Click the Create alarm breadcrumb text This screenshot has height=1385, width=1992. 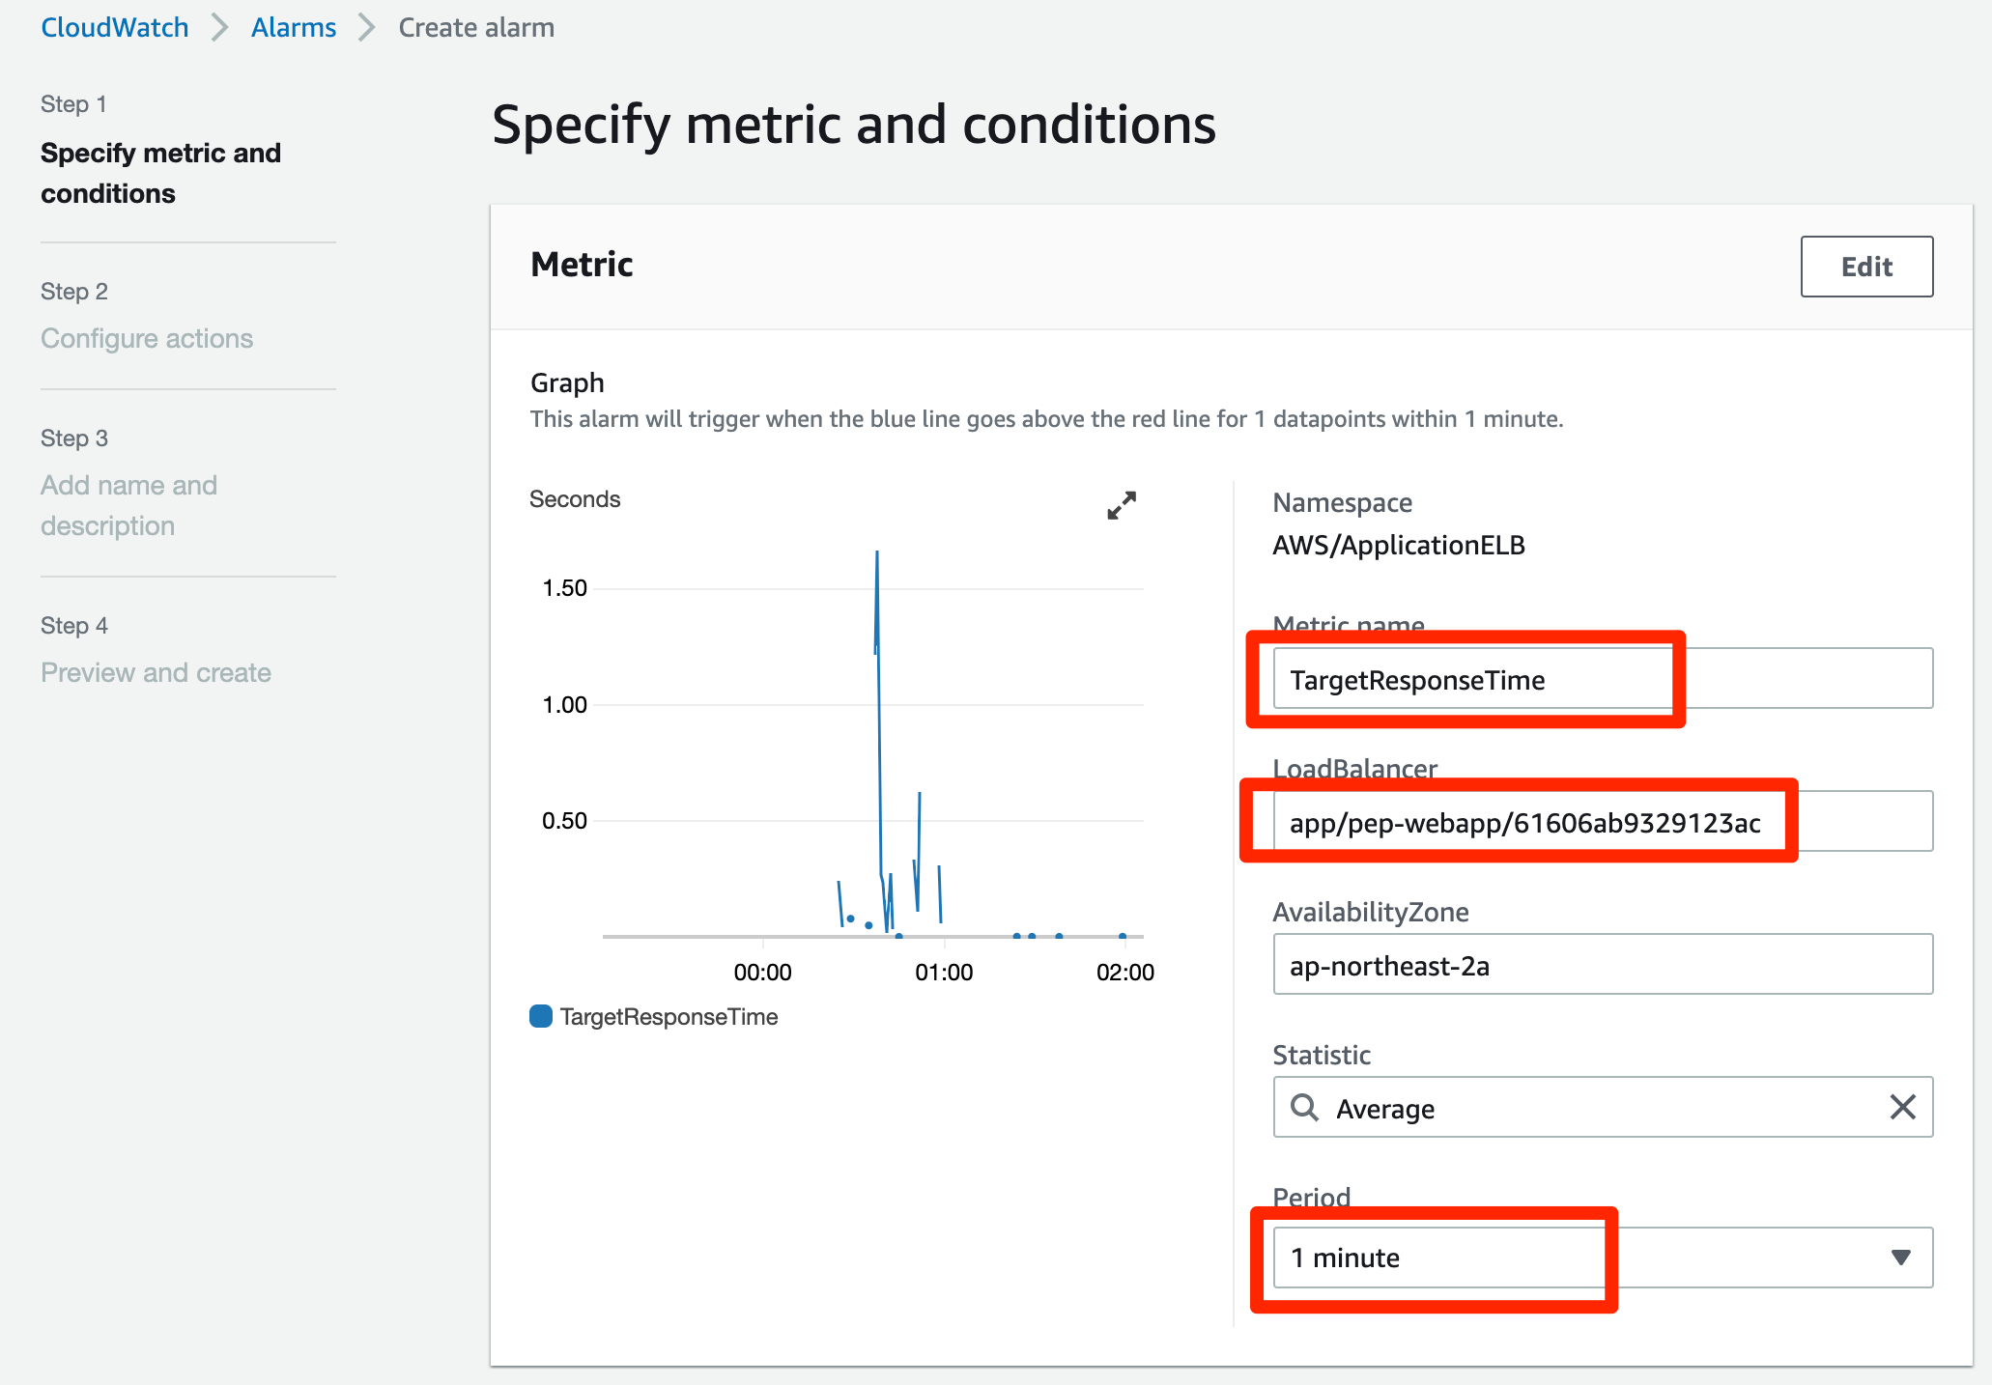click(x=476, y=27)
